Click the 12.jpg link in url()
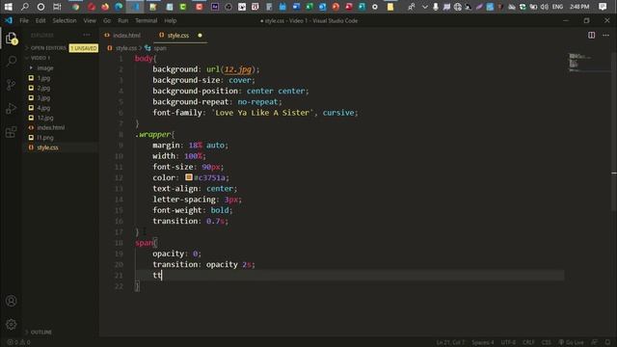This screenshot has width=617, height=347. (x=238, y=69)
